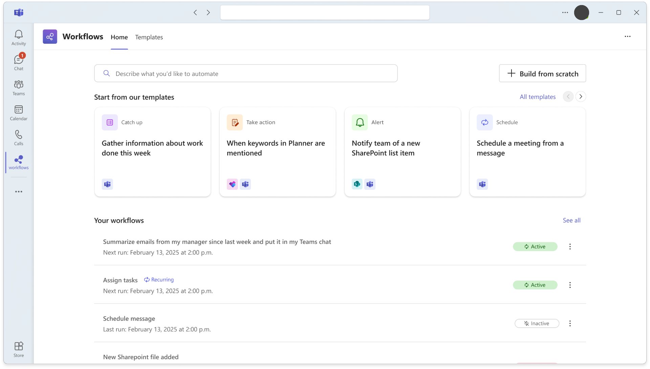The height and width of the screenshot is (369, 650).
Task: Click Build from scratch button
Action: point(542,74)
